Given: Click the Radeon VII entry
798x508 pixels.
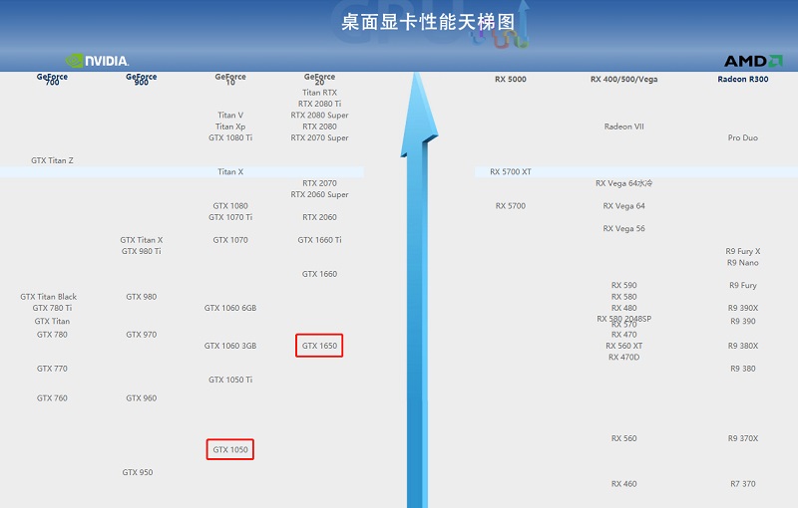Looking at the screenshot, I should tap(624, 127).
